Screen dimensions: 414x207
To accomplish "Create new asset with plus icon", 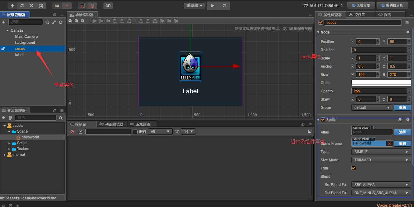I will click(x=4, y=118).
